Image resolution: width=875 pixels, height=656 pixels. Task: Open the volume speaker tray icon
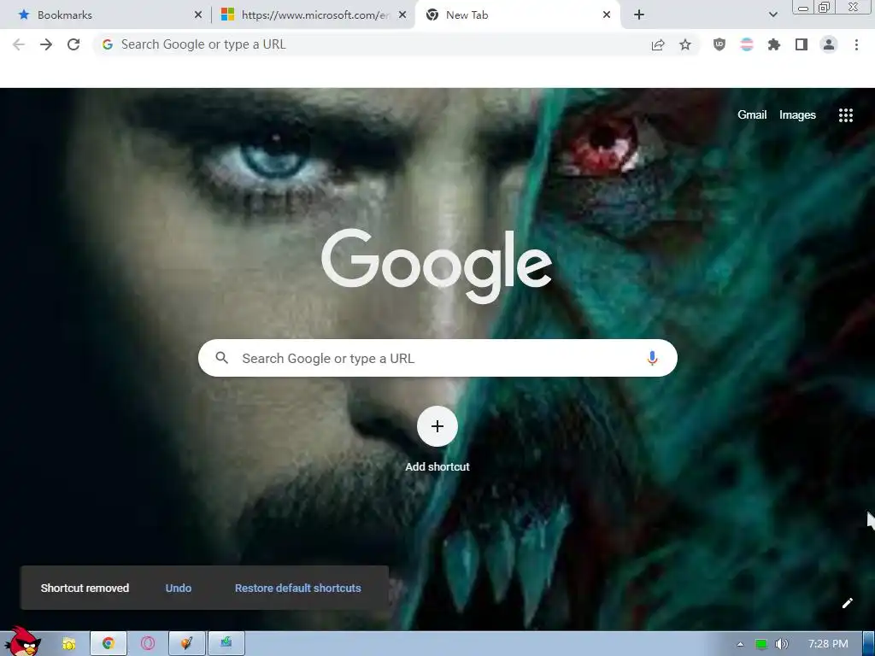pyautogui.click(x=782, y=644)
